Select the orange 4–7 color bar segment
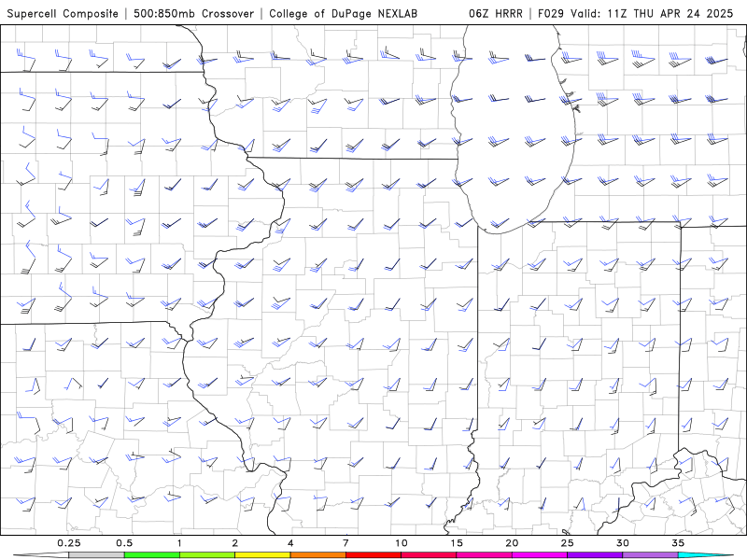The width and height of the screenshot is (747, 560). [317, 555]
